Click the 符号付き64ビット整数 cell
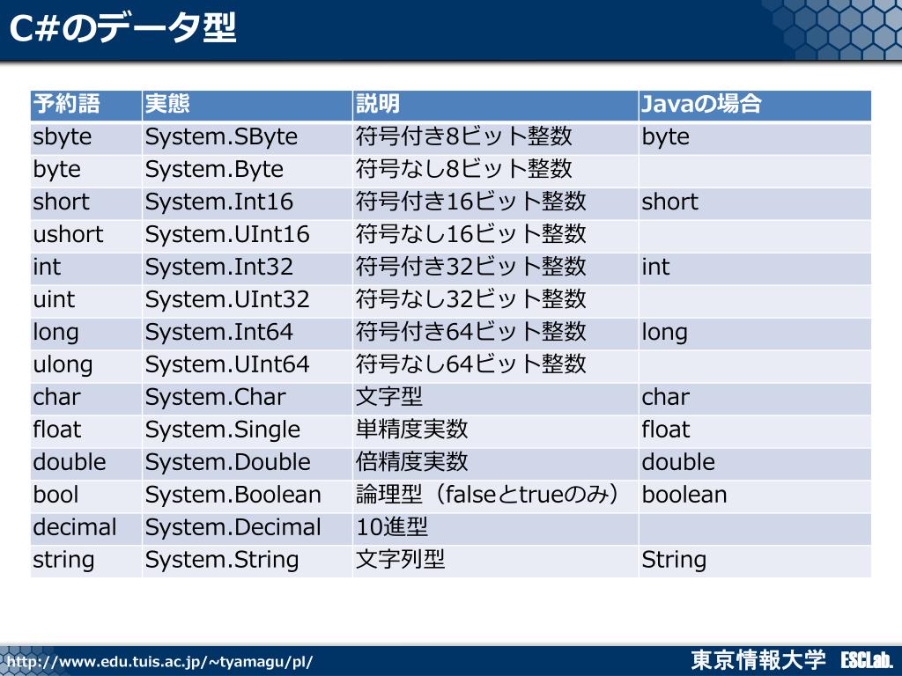The height and width of the screenshot is (676, 902). pyautogui.click(x=495, y=334)
